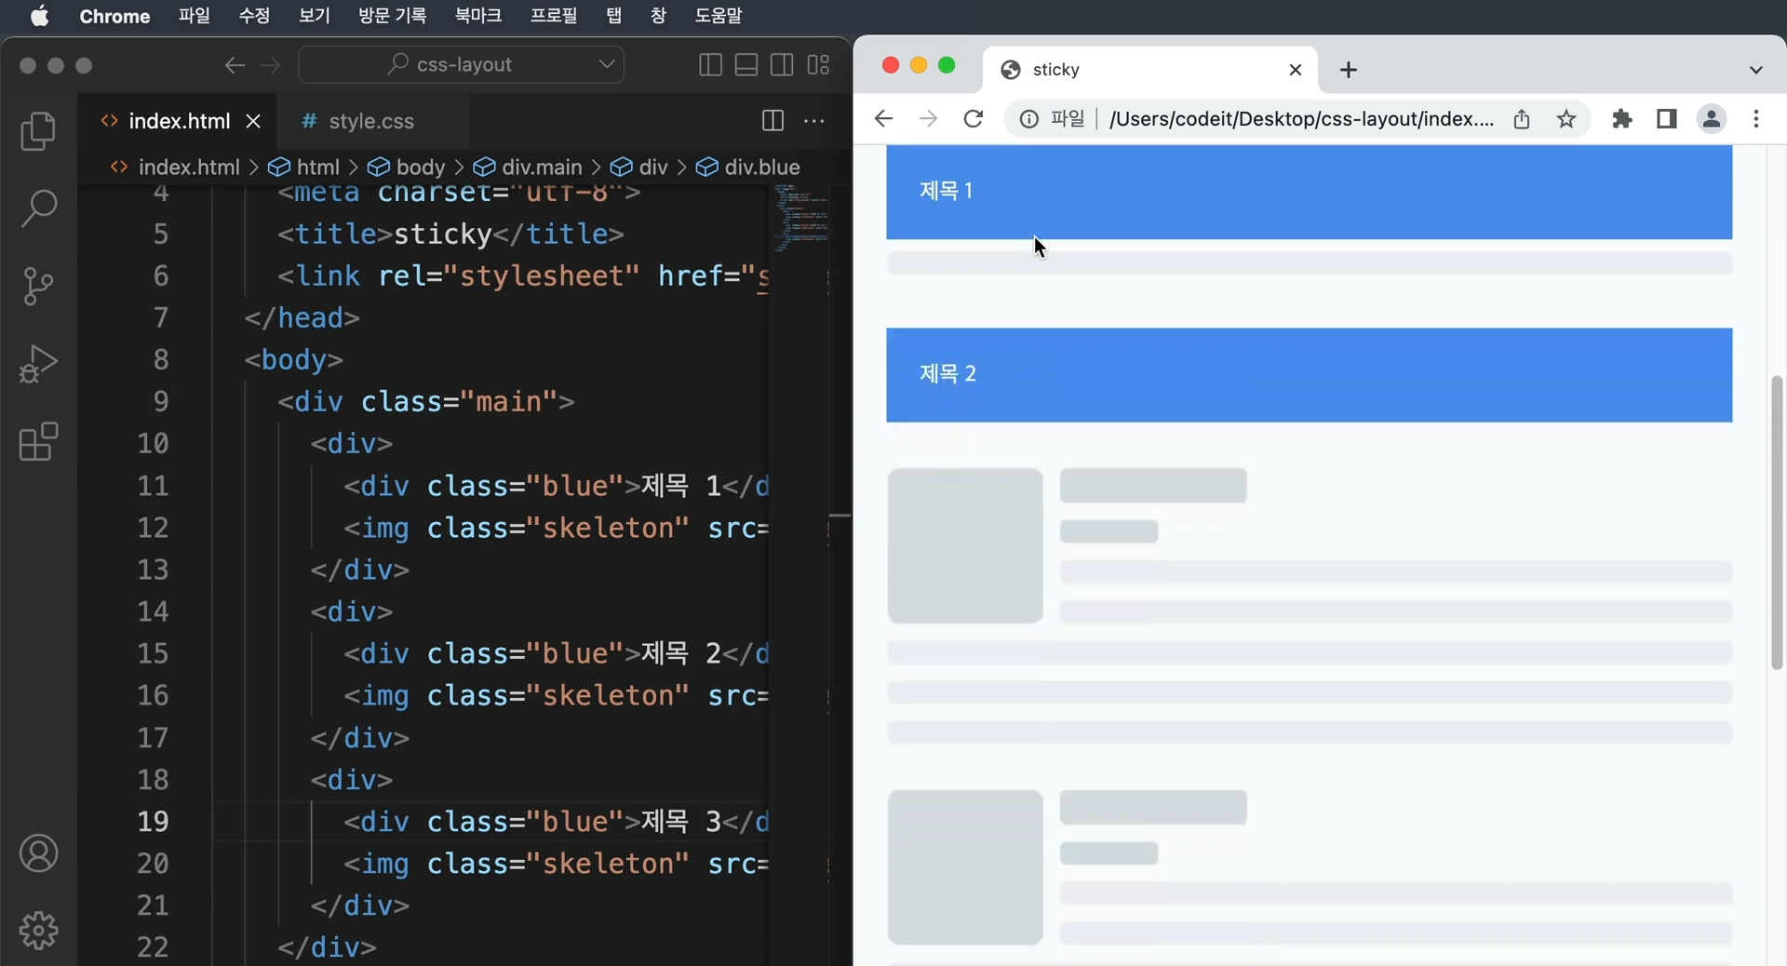Click line number 9 in the gutter
This screenshot has height=966, width=1787.
point(161,402)
